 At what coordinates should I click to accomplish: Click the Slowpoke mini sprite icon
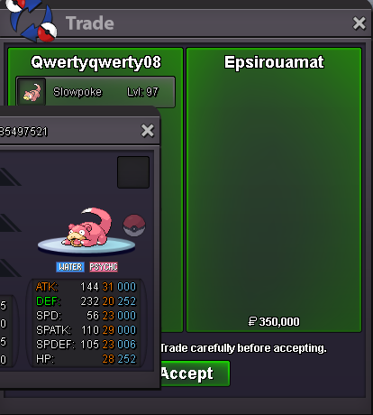32,92
